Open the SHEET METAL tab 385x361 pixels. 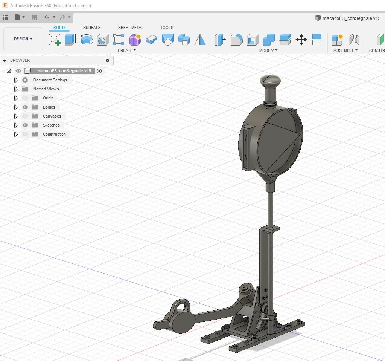click(x=131, y=28)
